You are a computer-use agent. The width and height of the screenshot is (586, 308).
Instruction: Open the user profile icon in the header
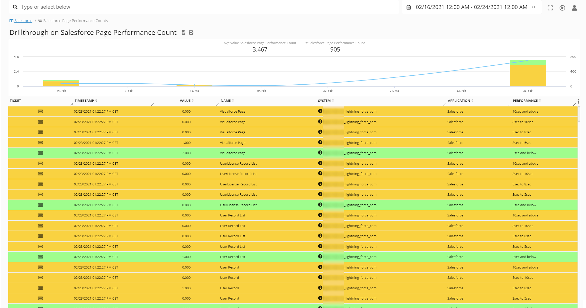tap(574, 8)
